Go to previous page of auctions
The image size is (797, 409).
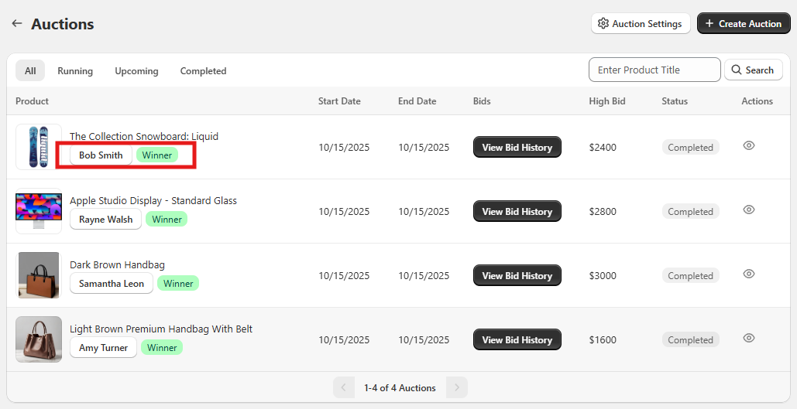click(344, 388)
